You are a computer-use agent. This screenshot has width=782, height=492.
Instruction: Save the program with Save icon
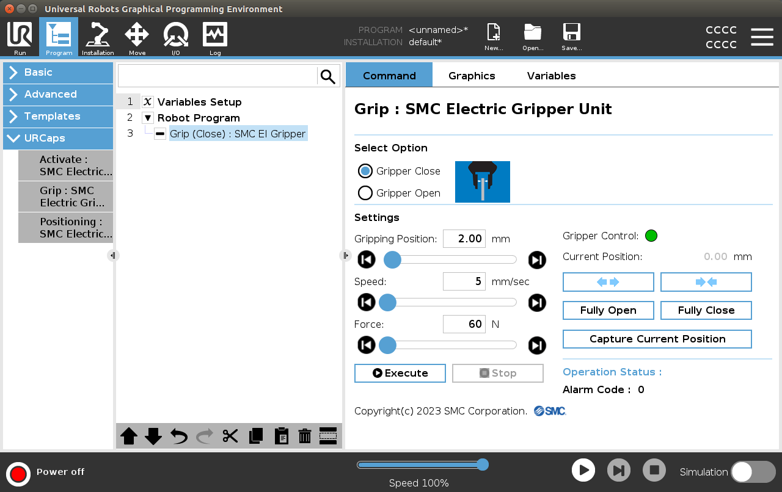pyautogui.click(x=571, y=37)
